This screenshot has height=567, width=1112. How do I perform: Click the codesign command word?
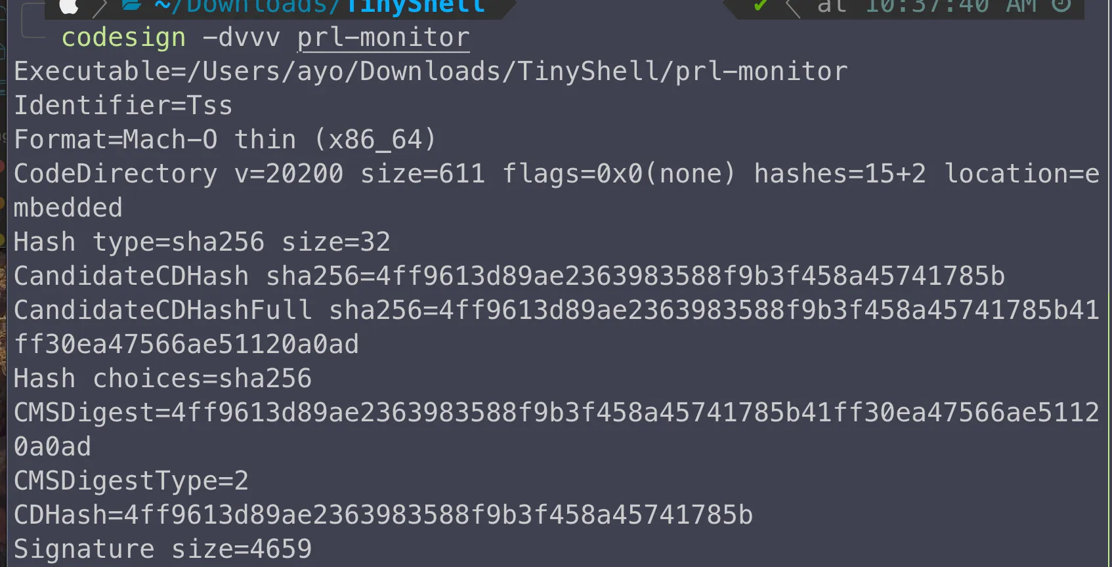pyautogui.click(x=123, y=38)
